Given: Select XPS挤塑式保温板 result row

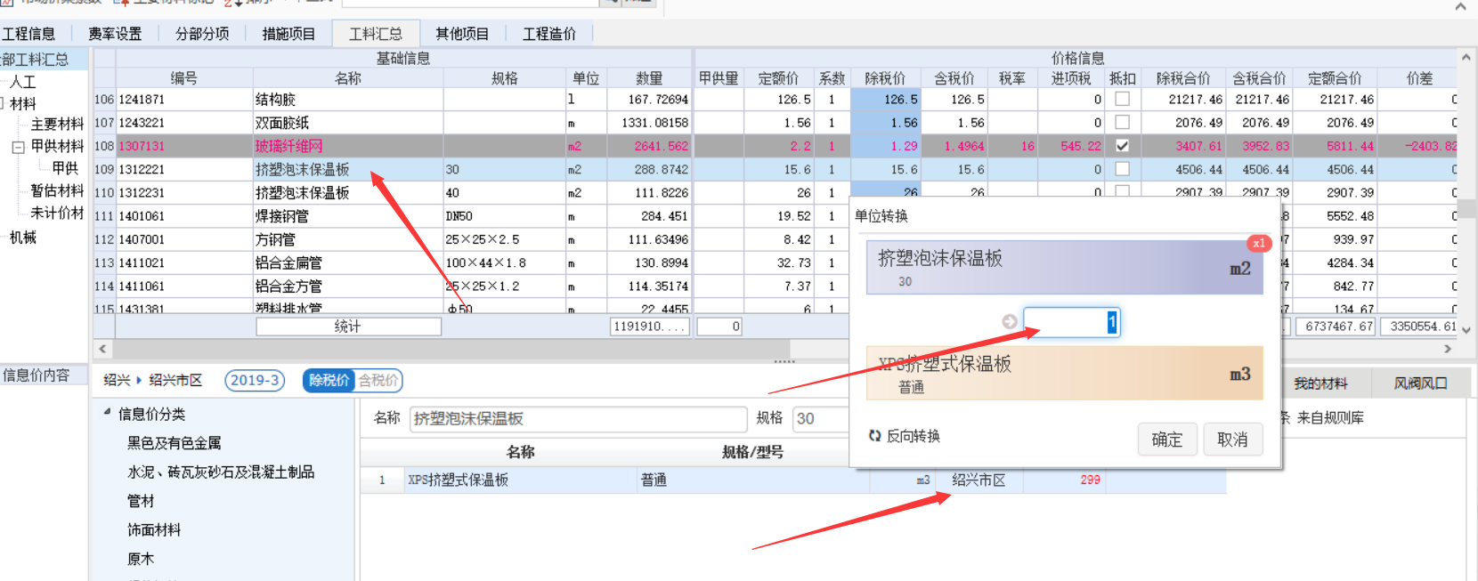Looking at the screenshot, I should (x=793, y=480).
